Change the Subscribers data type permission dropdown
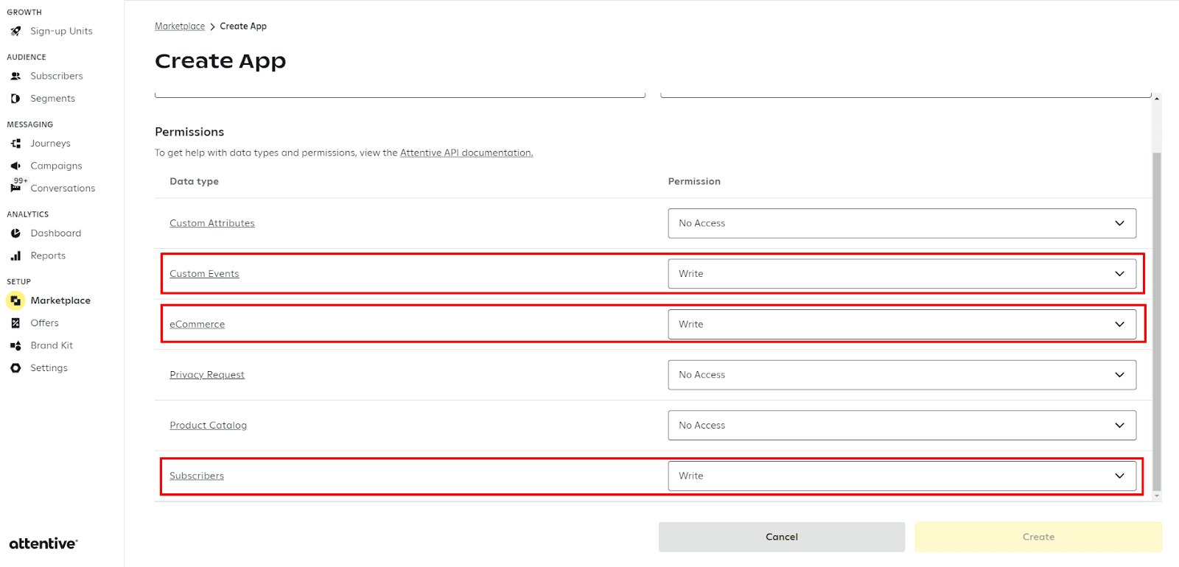This screenshot has width=1179, height=567. click(x=901, y=476)
